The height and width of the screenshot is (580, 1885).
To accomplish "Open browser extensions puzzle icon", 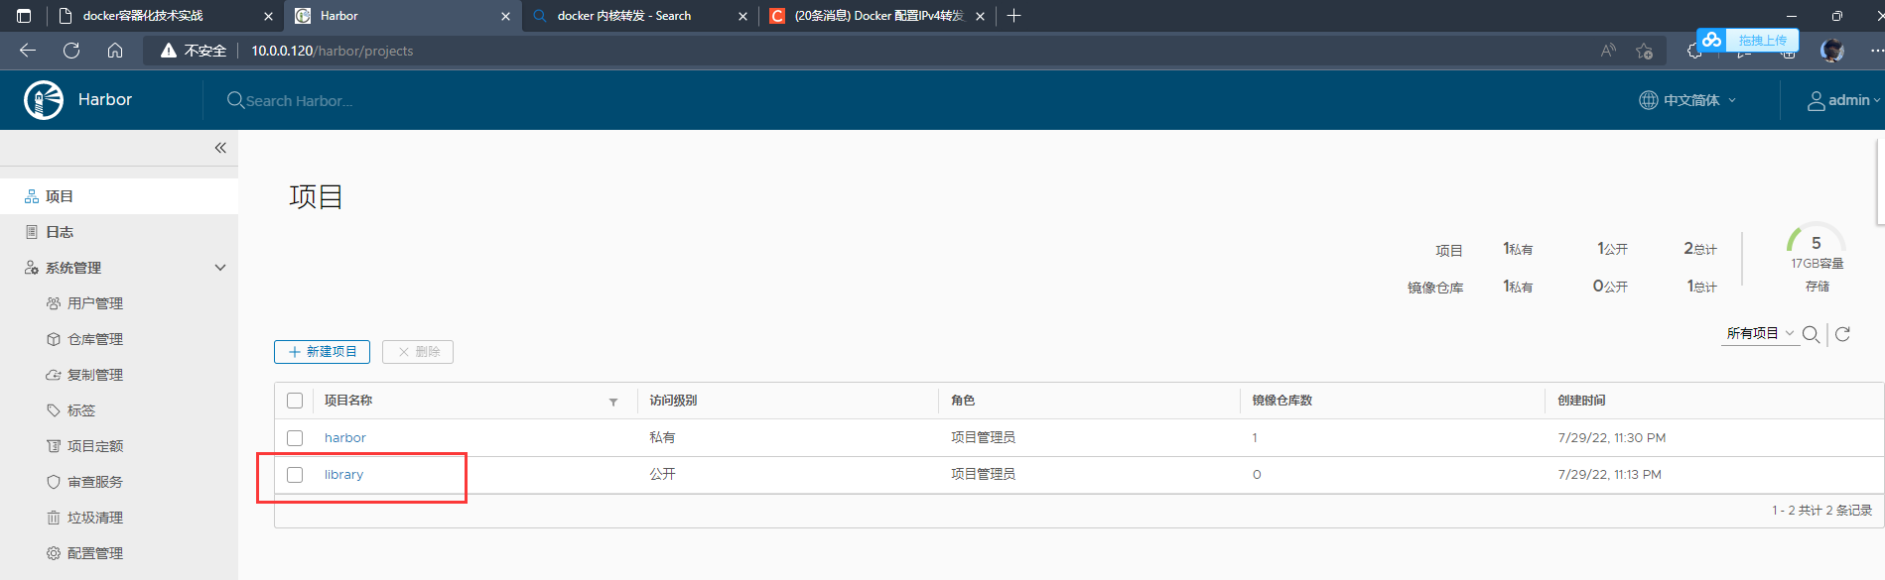I will point(1694,51).
